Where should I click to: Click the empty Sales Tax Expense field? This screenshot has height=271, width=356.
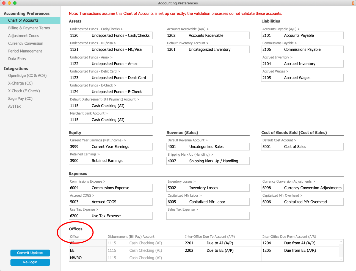[x=208, y=216]
